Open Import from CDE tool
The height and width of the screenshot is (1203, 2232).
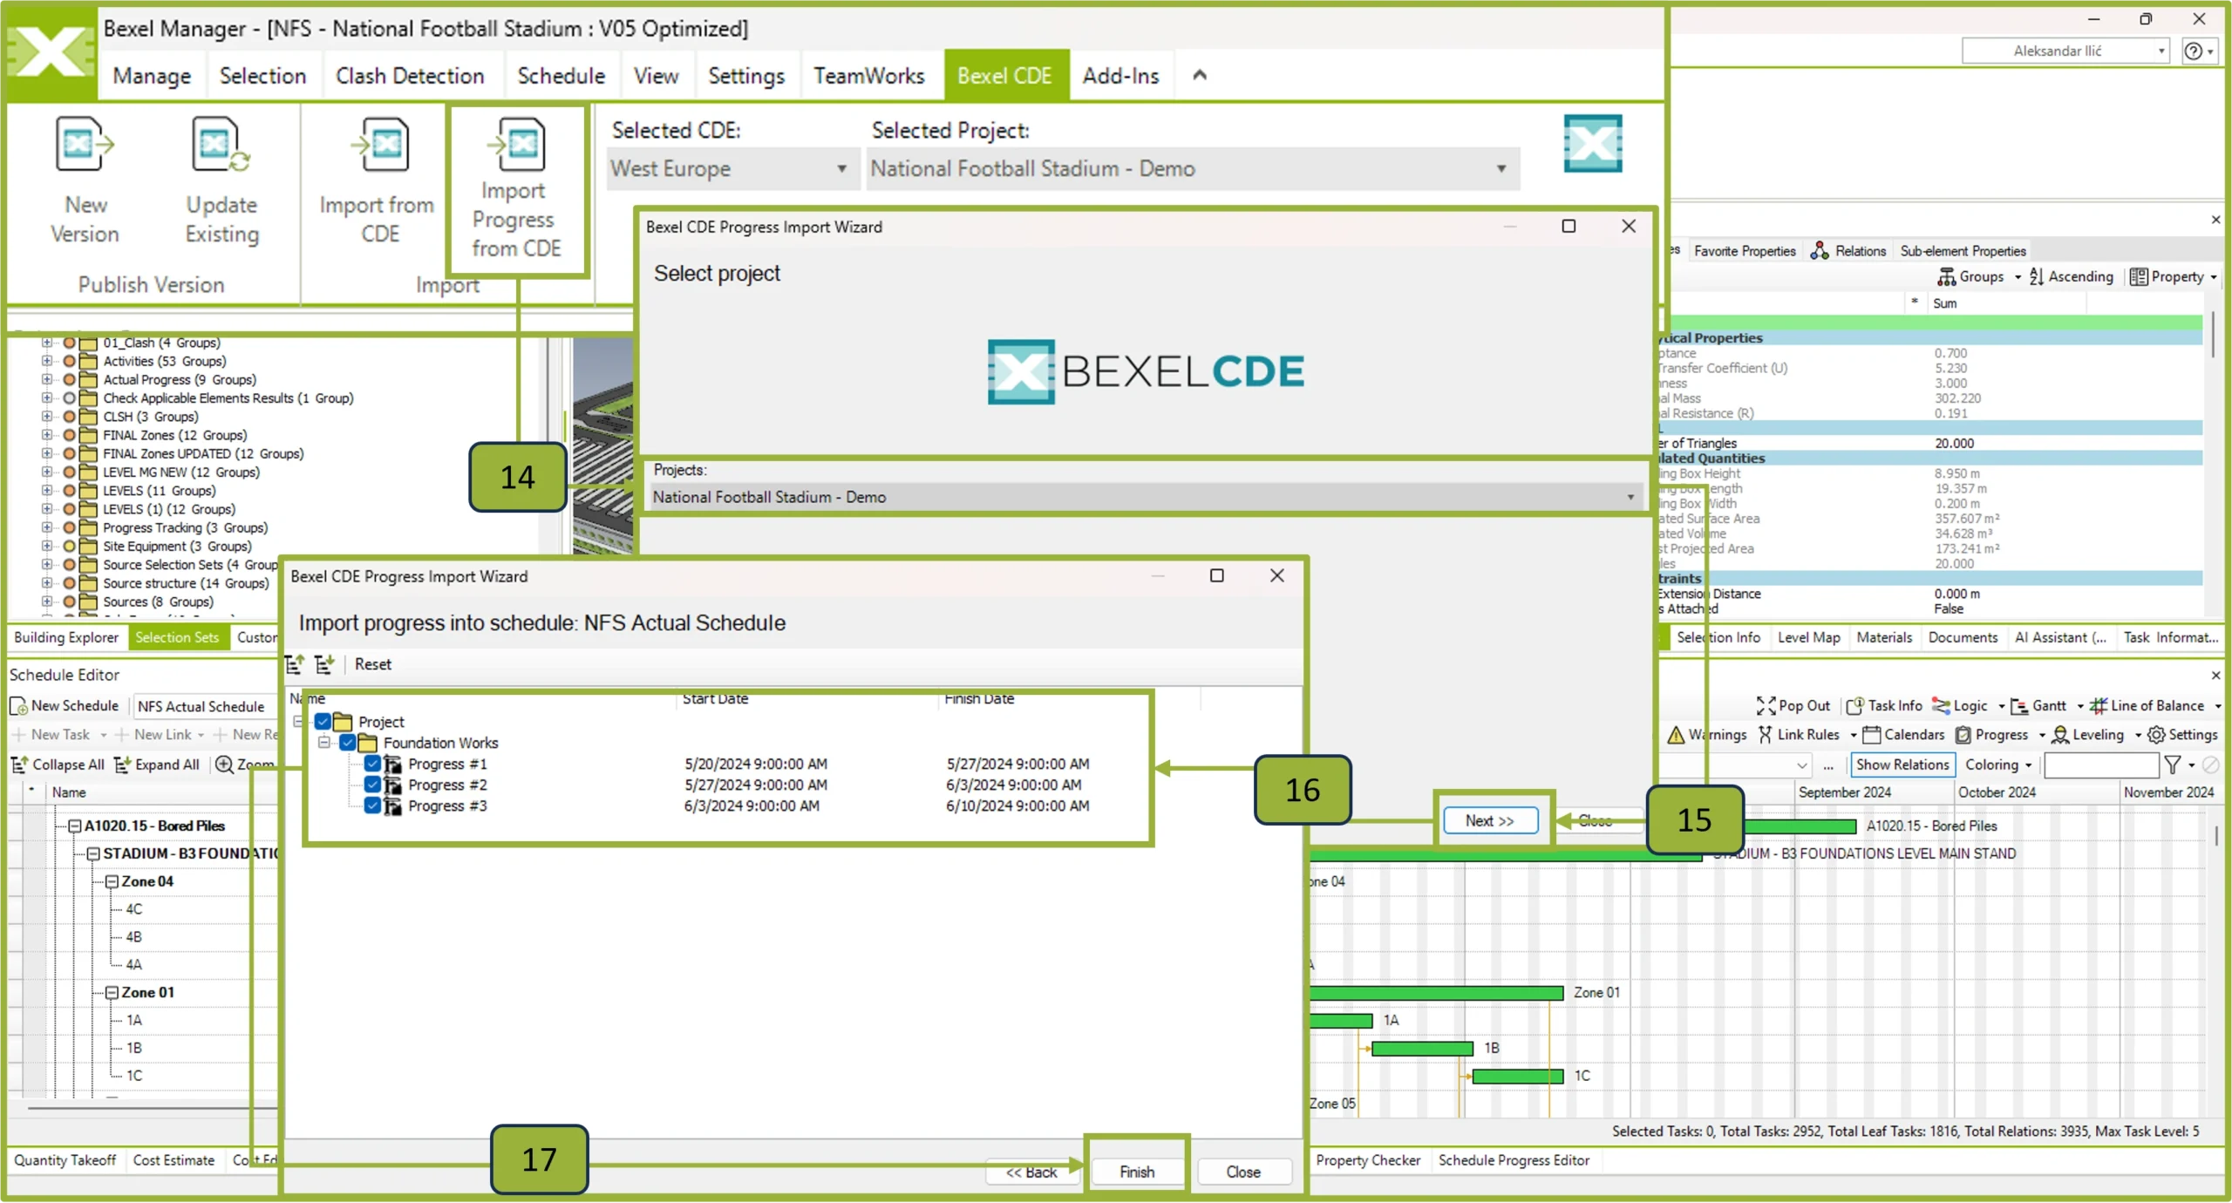[x=378, y=145]
